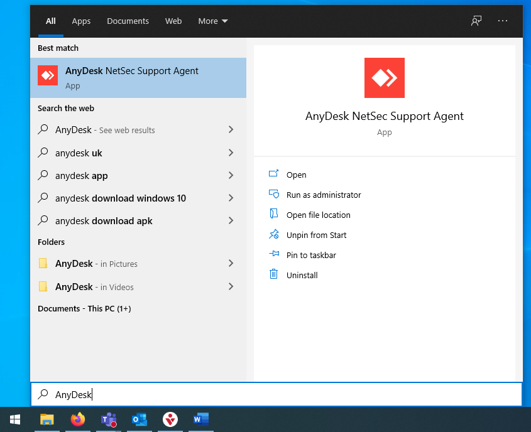Click the Unpin from Start icon
This screenshot has width=531, height=432.
273,234
